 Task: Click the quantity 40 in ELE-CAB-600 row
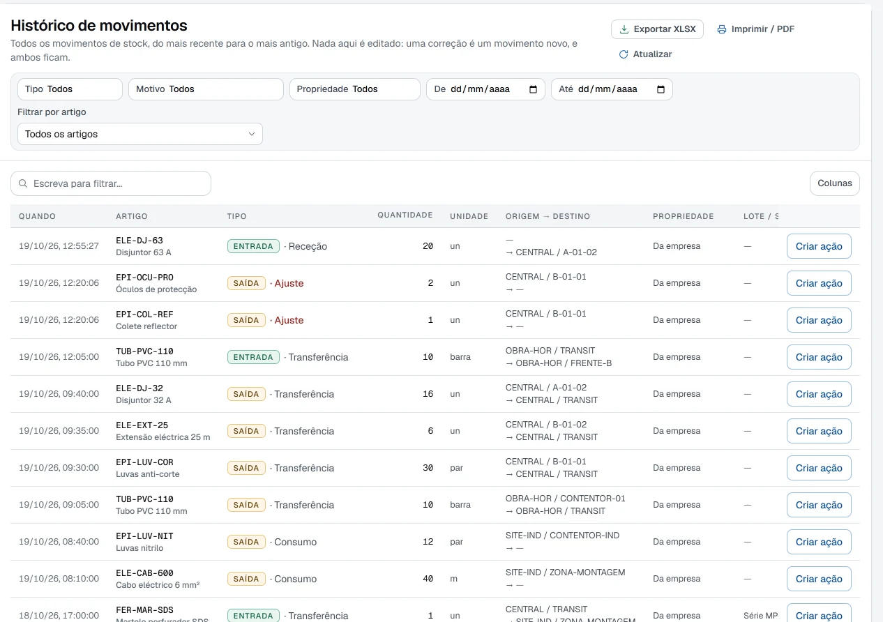click(428, 579)
